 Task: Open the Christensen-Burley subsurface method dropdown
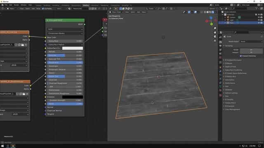point(65,33)
